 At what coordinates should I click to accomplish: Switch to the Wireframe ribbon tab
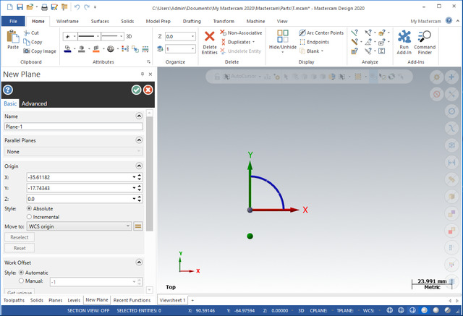[67, 22]
